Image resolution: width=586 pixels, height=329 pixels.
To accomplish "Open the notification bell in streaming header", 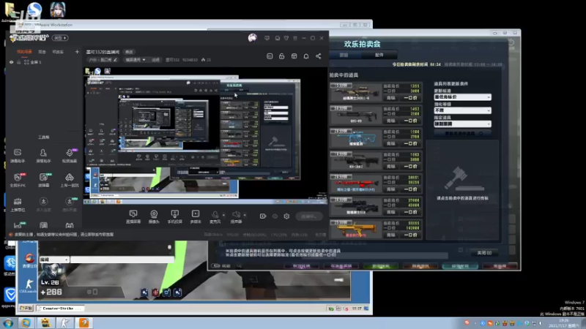I will pyautogui.click(x=306, y=56).
